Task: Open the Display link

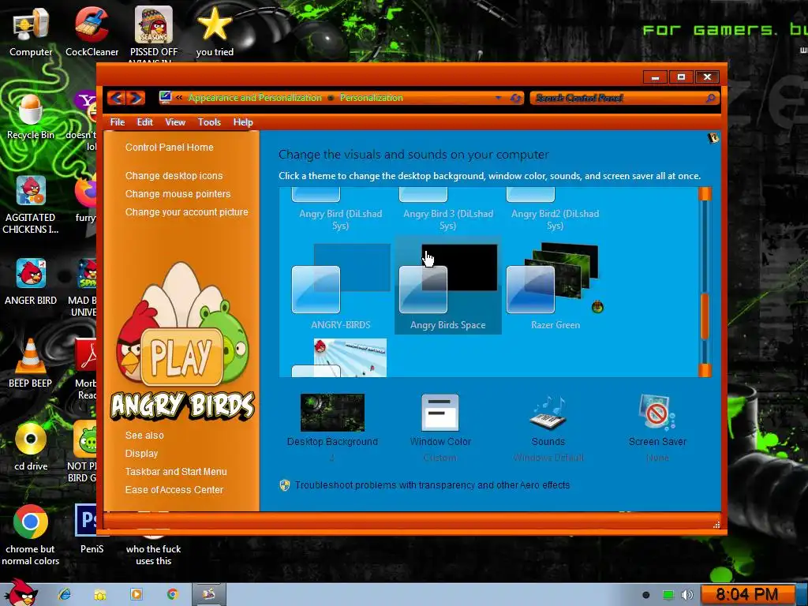Action: (141, 454)
